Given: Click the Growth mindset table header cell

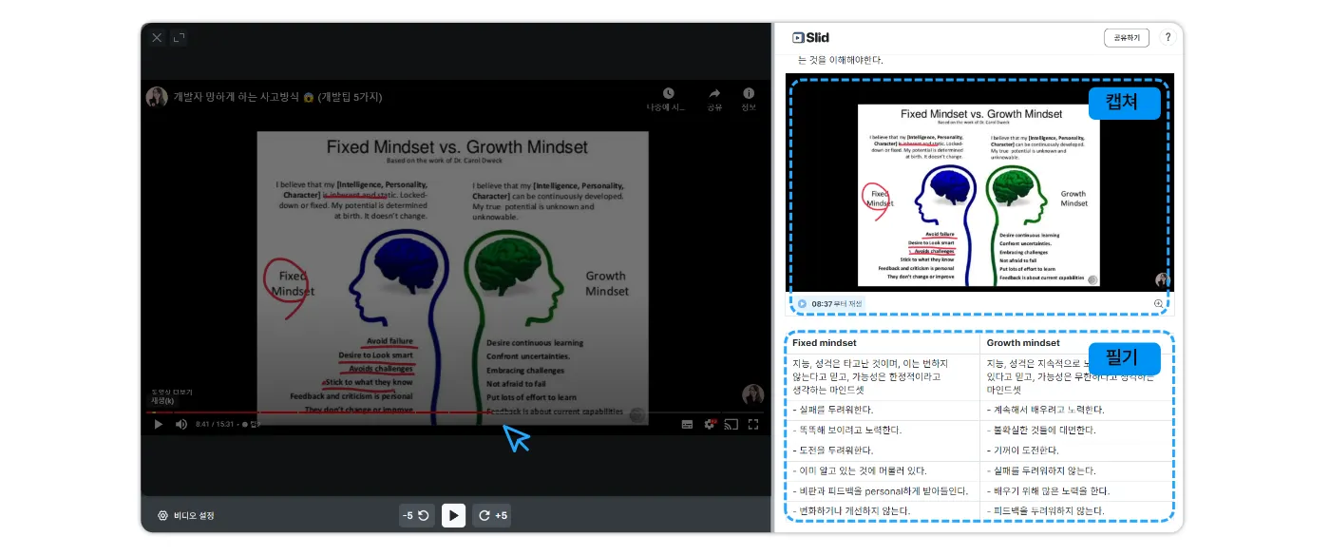Looking at the screenshot, I should [x=1077, y=342].
